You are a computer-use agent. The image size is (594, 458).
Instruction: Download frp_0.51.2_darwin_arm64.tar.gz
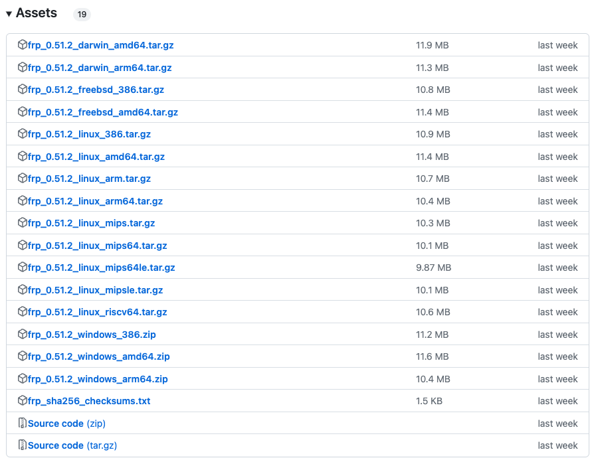pyautogui.click(x=100, y=68)
